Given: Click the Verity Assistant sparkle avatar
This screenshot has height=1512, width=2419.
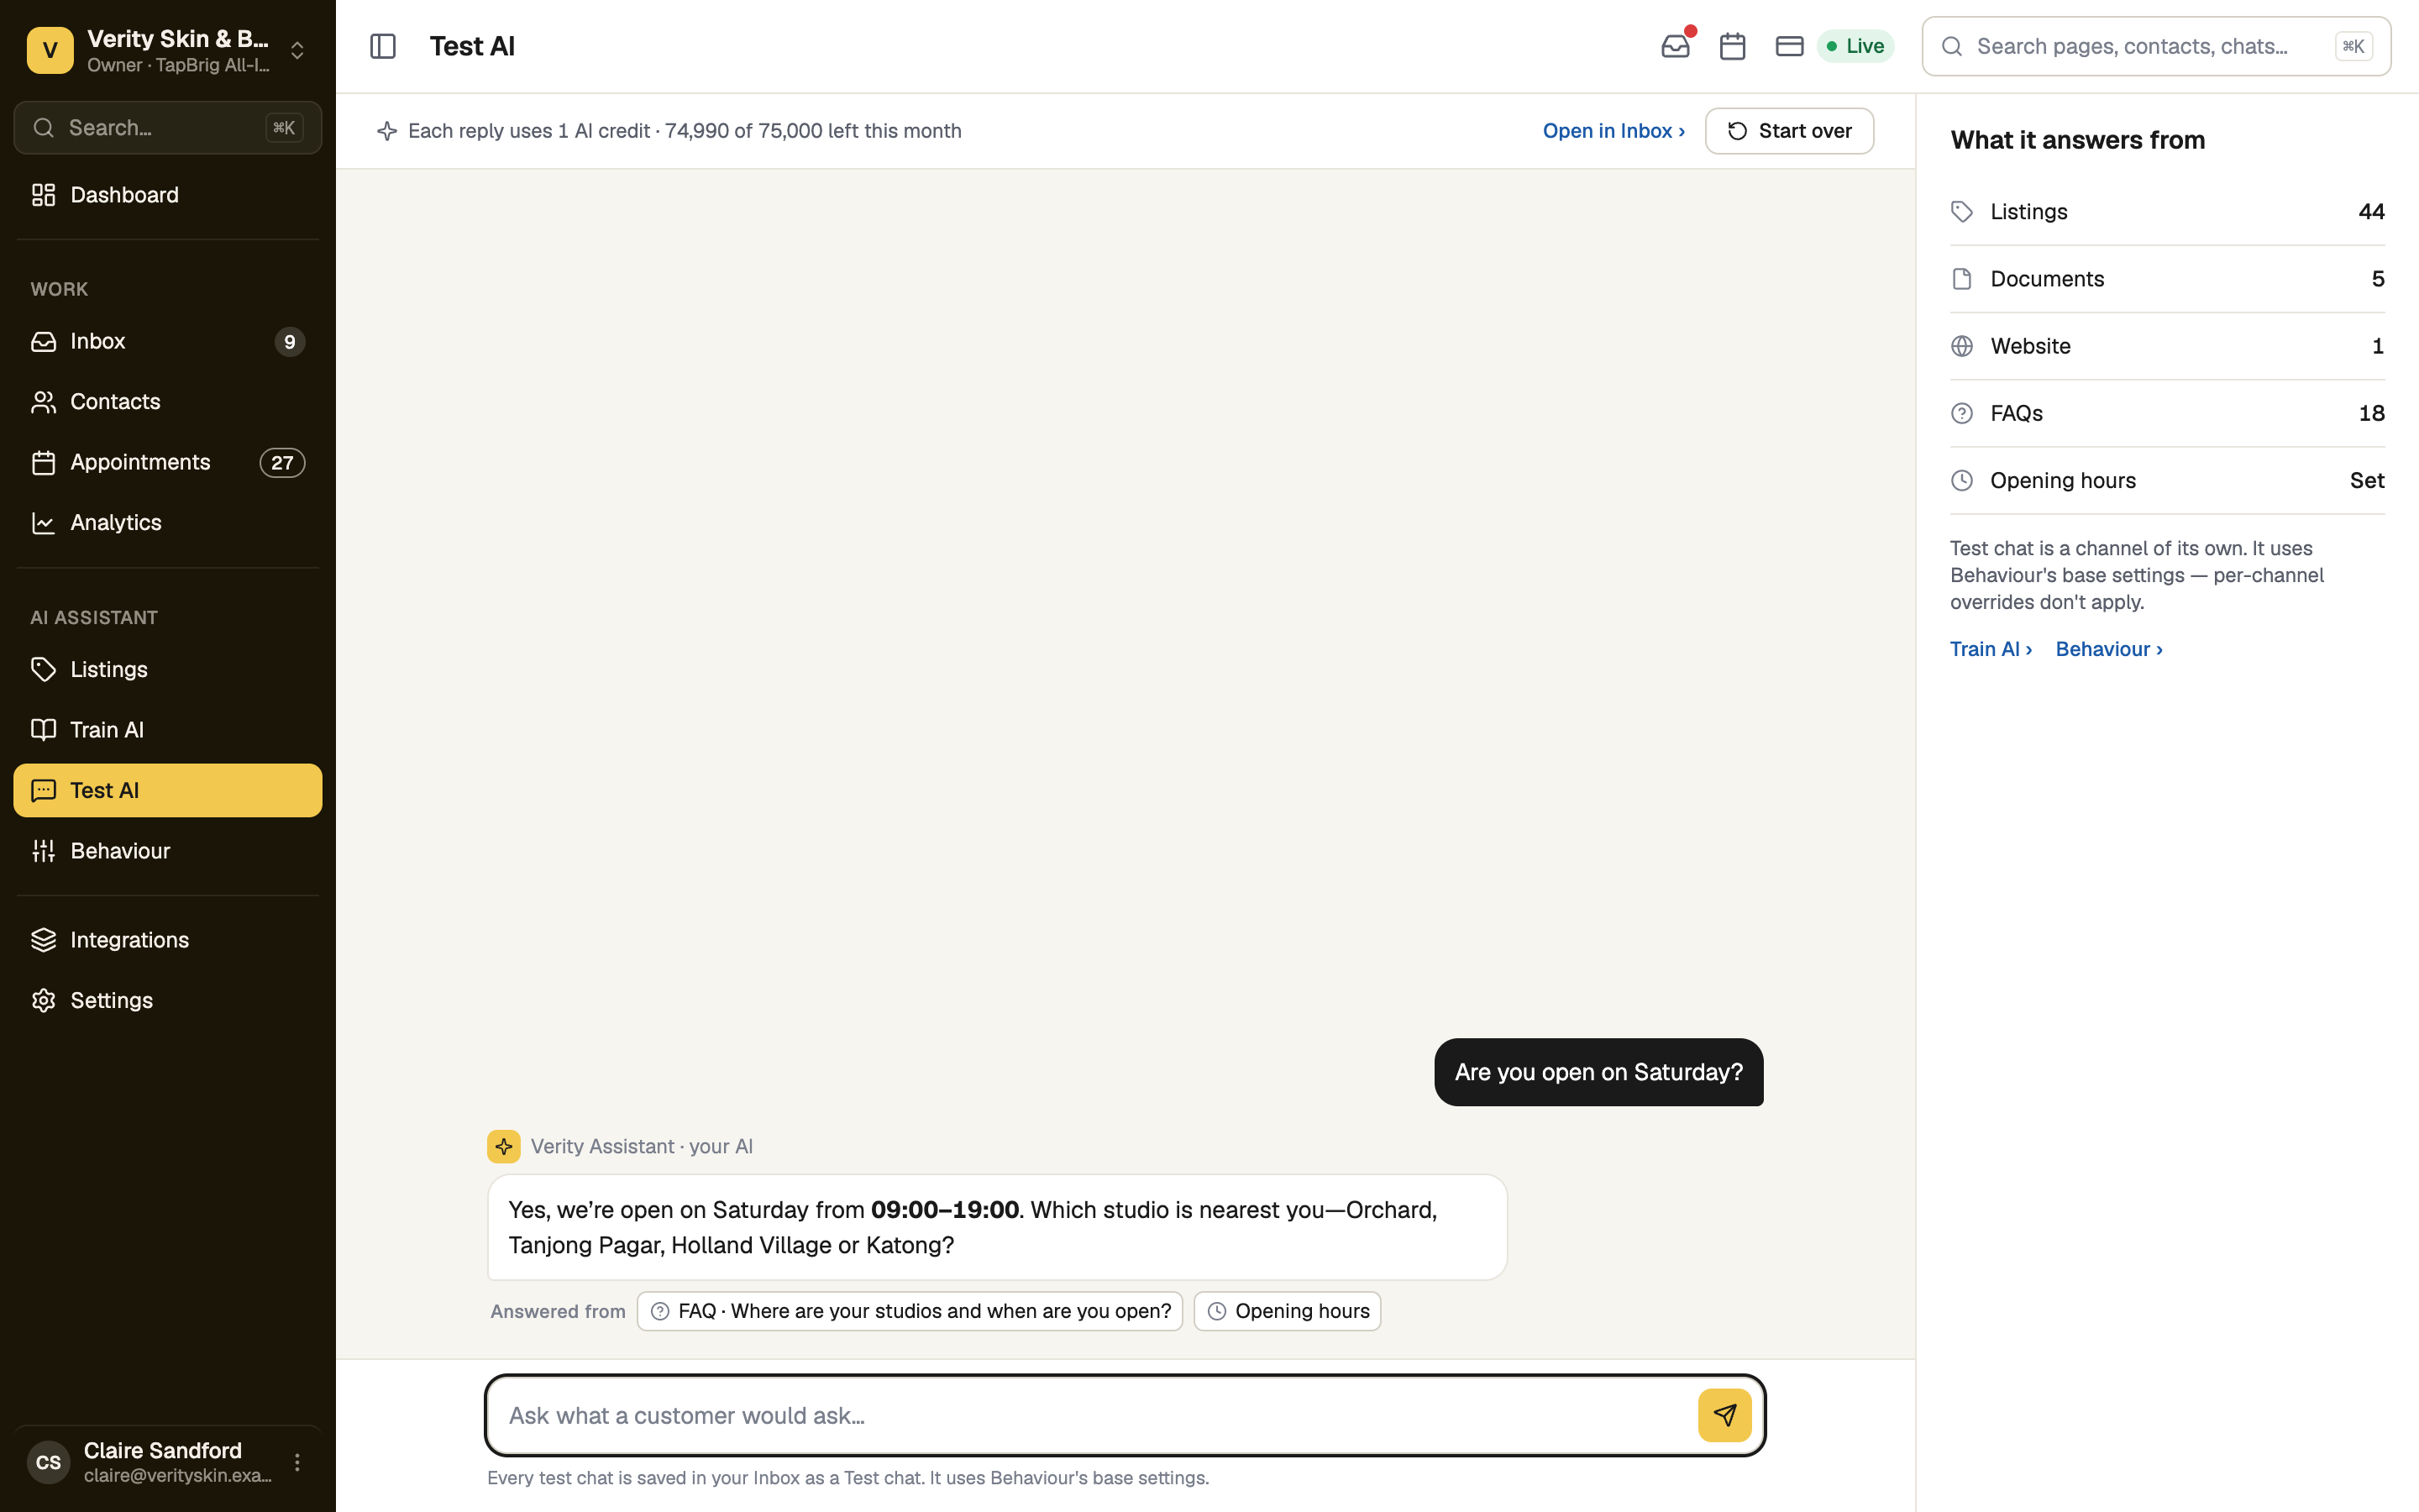Looking at the screenshot, I should (x=504, y=1146).
